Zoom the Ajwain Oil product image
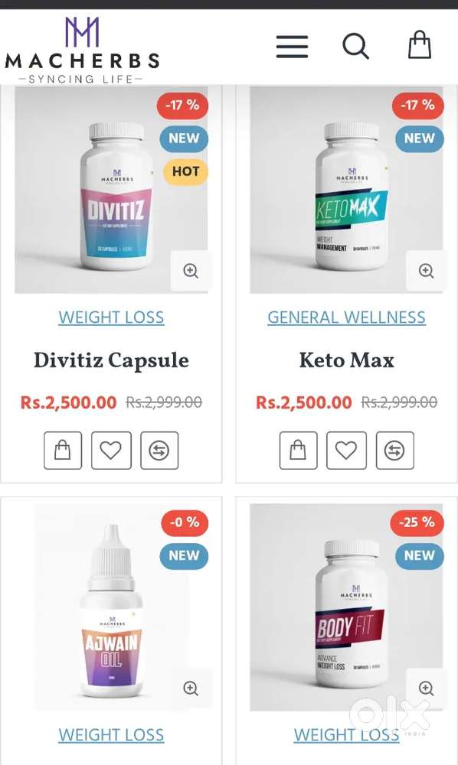The height and width of the screenshot is (765, 458). pos(191,688)
